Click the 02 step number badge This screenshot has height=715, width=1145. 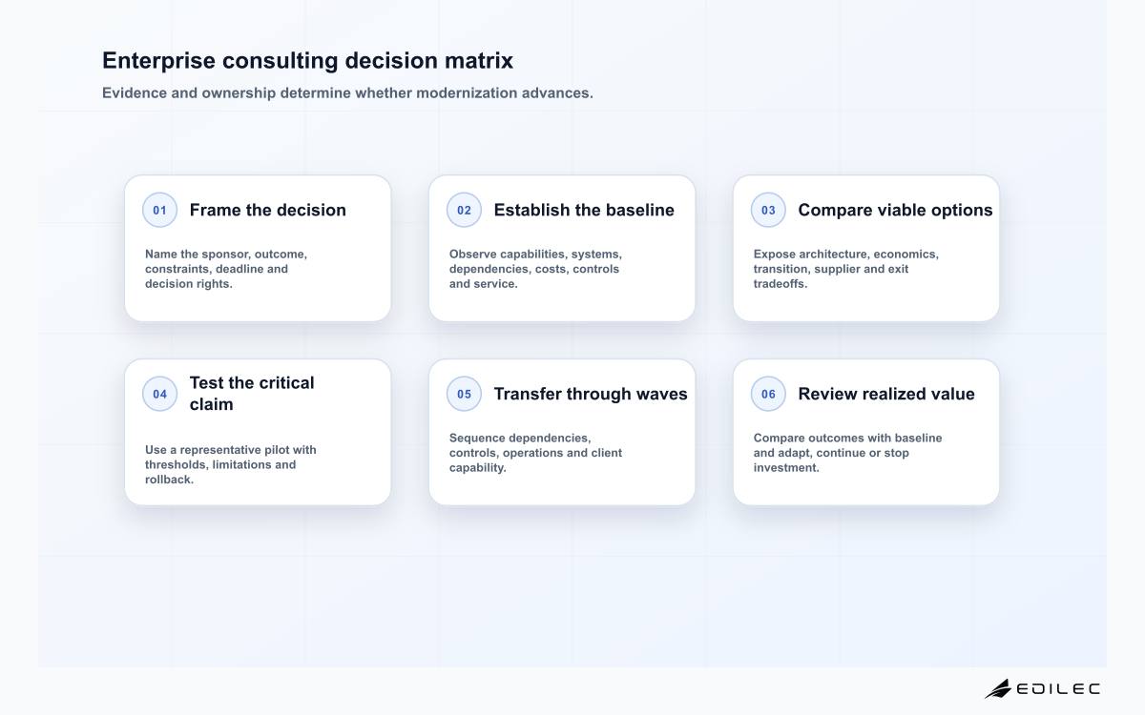(x=464, y=211)
